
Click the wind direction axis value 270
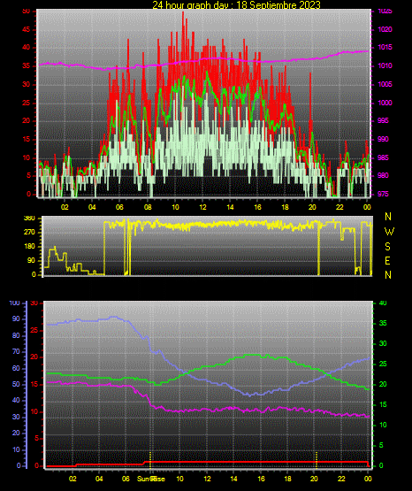click(29, 233)
